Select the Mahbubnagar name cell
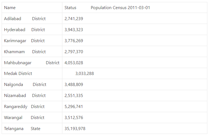This screenshot has height=135, width=209. 18,63
